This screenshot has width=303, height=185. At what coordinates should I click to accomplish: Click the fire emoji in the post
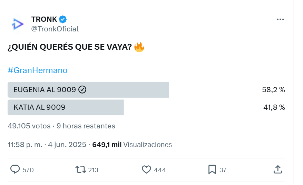pos(139,47)
